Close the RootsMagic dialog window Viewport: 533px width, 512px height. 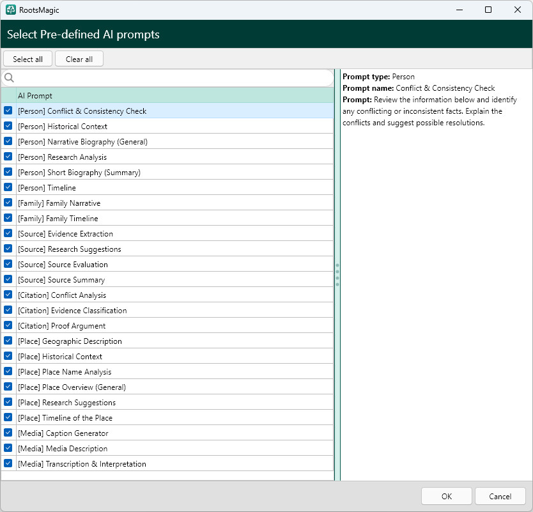coord(518,10)
